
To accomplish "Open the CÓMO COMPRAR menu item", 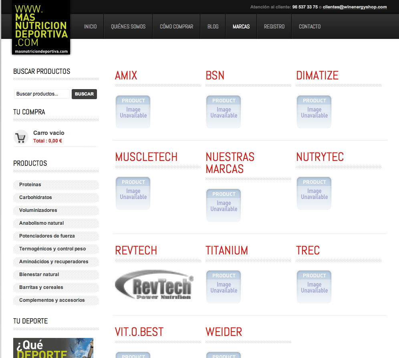I will (177, 26).
